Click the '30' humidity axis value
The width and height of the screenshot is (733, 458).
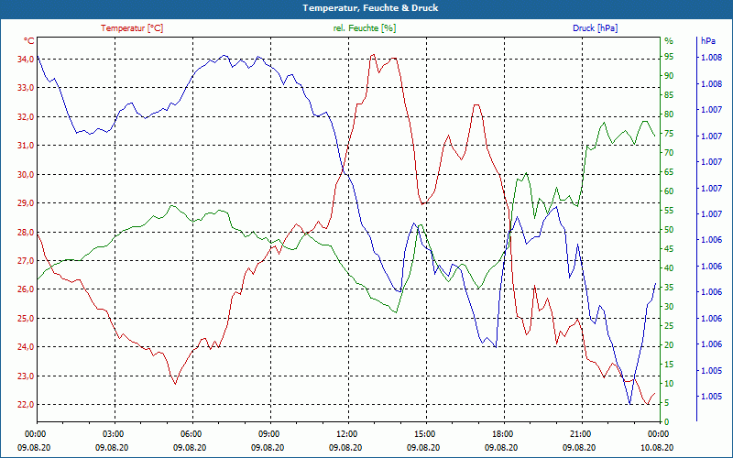pyautogui.click(x=669, y=307)
